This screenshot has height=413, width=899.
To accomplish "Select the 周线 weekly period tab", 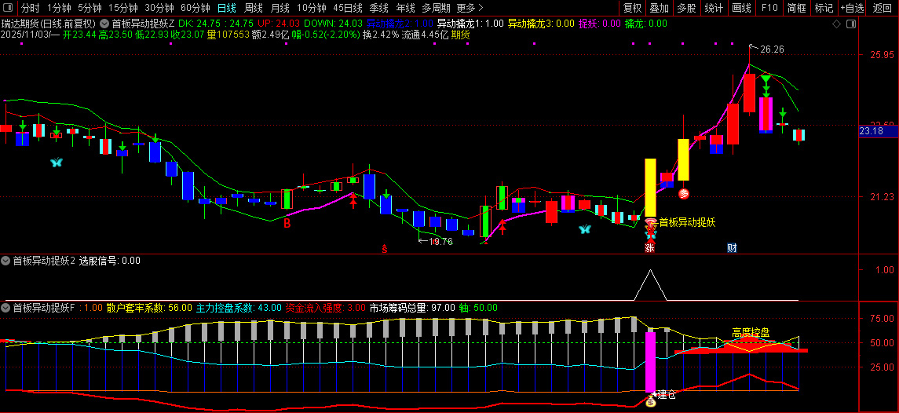I will coord(254,8).
